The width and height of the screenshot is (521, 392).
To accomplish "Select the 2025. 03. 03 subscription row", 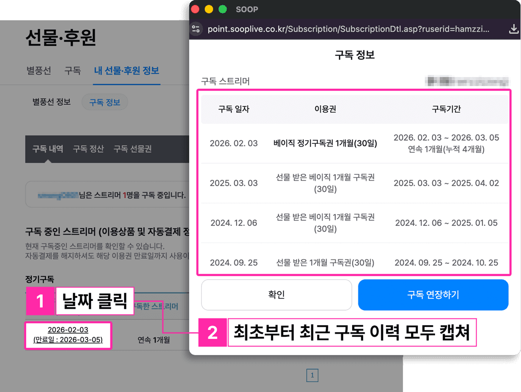I will click(233, 183).
